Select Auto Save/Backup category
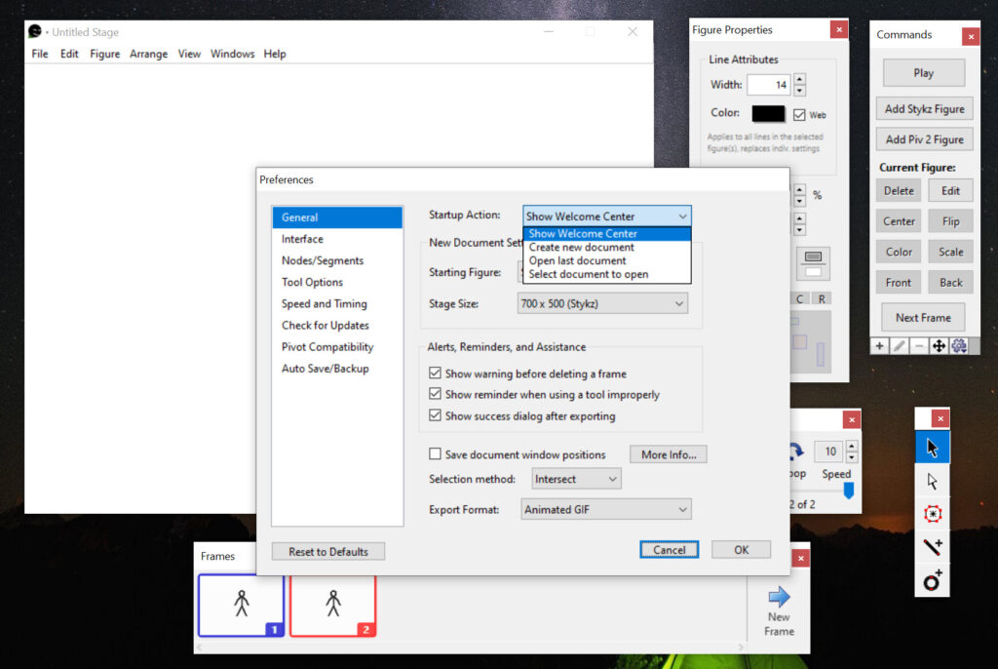Viewport: 998px width, 669px height. coord(336,369)
